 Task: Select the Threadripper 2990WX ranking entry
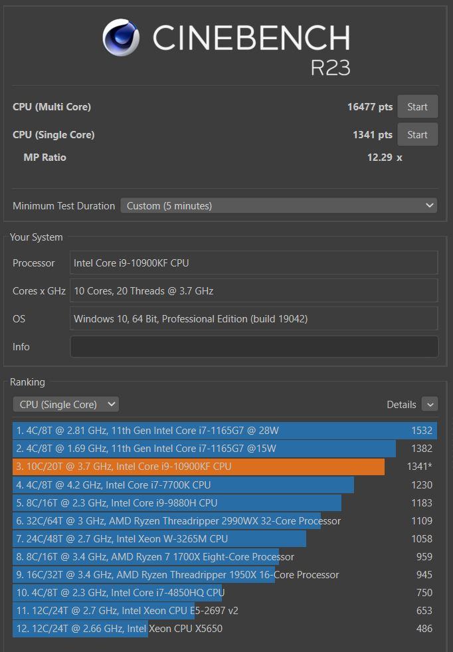pyautogui.click(x=225, y=520)
